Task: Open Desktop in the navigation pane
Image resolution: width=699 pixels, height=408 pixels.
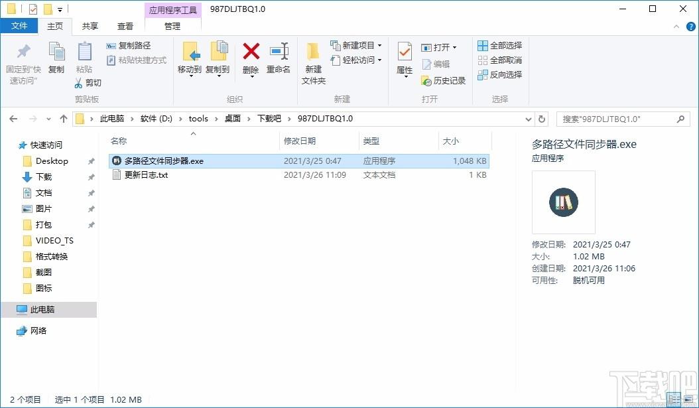Action: point(52,161)
